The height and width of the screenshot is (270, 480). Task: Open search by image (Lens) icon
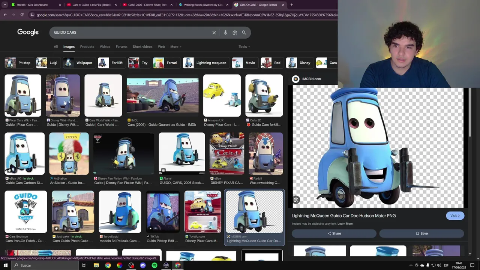(x=235, y=33)
